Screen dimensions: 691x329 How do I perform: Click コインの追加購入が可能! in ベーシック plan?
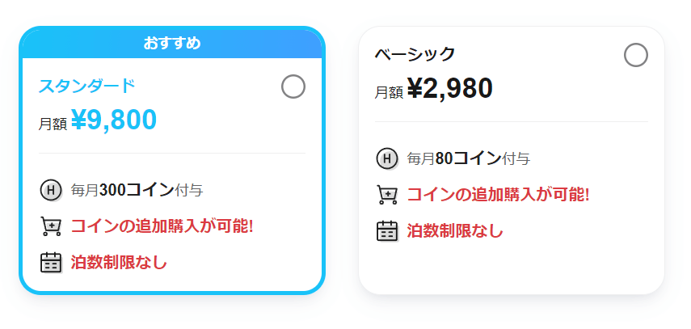(498, 195)
